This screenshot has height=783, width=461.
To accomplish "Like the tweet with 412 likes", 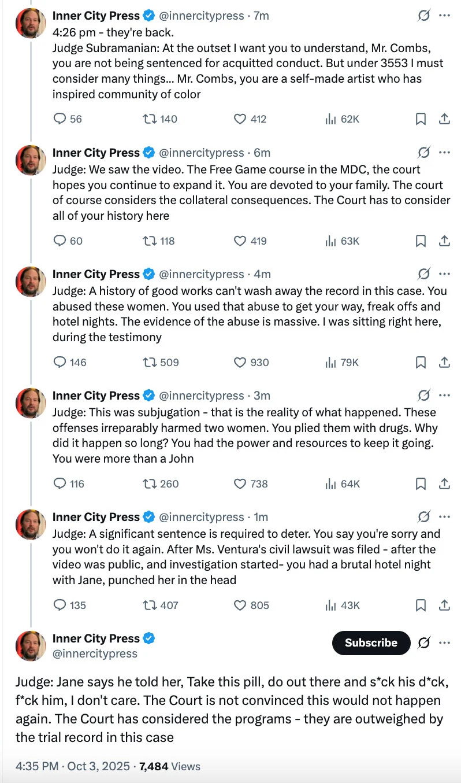I will (240, 119).
